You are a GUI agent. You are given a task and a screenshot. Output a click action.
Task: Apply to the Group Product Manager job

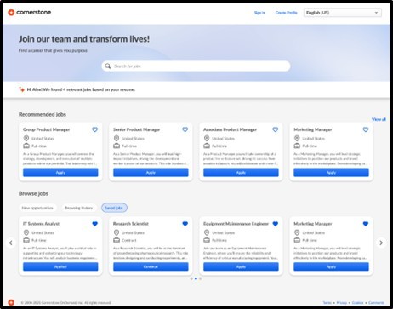[60, 173]
